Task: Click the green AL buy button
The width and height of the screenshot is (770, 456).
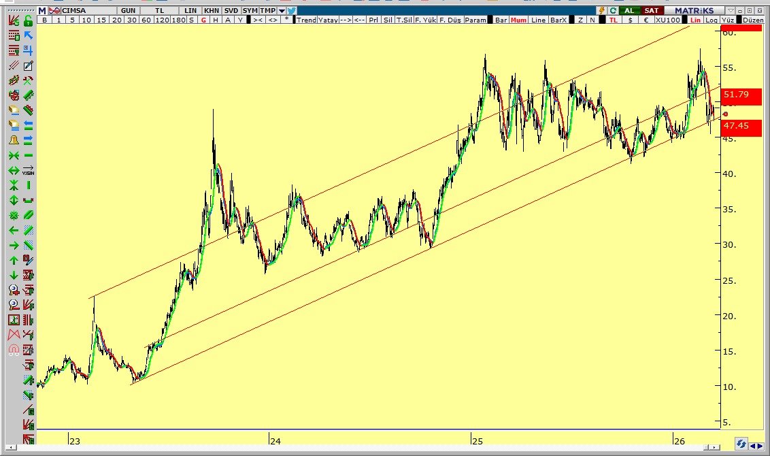Action: point(629,10)
